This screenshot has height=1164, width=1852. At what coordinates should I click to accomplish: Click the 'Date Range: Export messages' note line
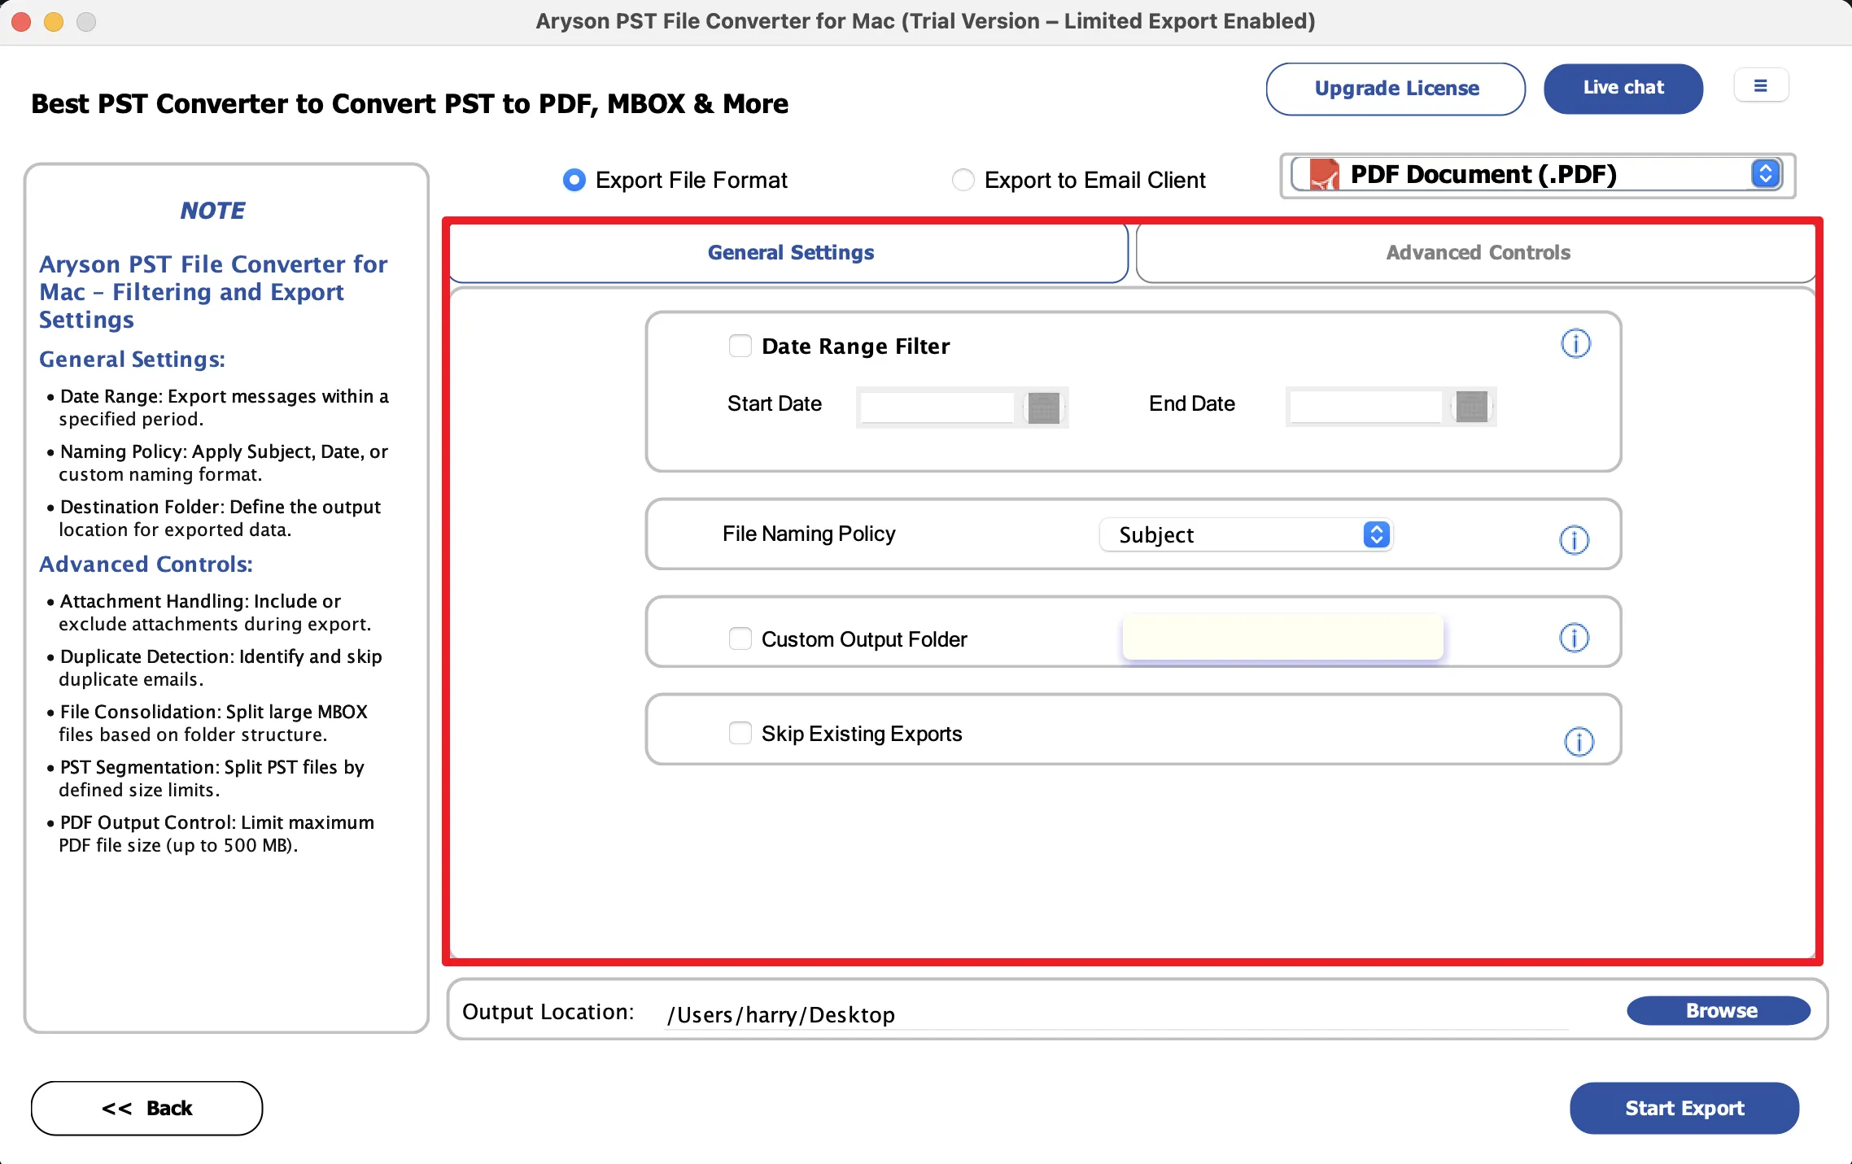[218, 408]
